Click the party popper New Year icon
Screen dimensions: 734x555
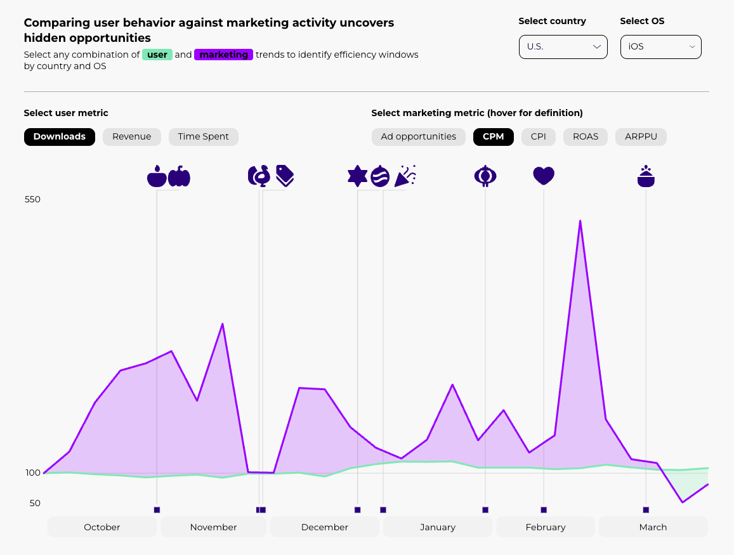coord(405,176)
